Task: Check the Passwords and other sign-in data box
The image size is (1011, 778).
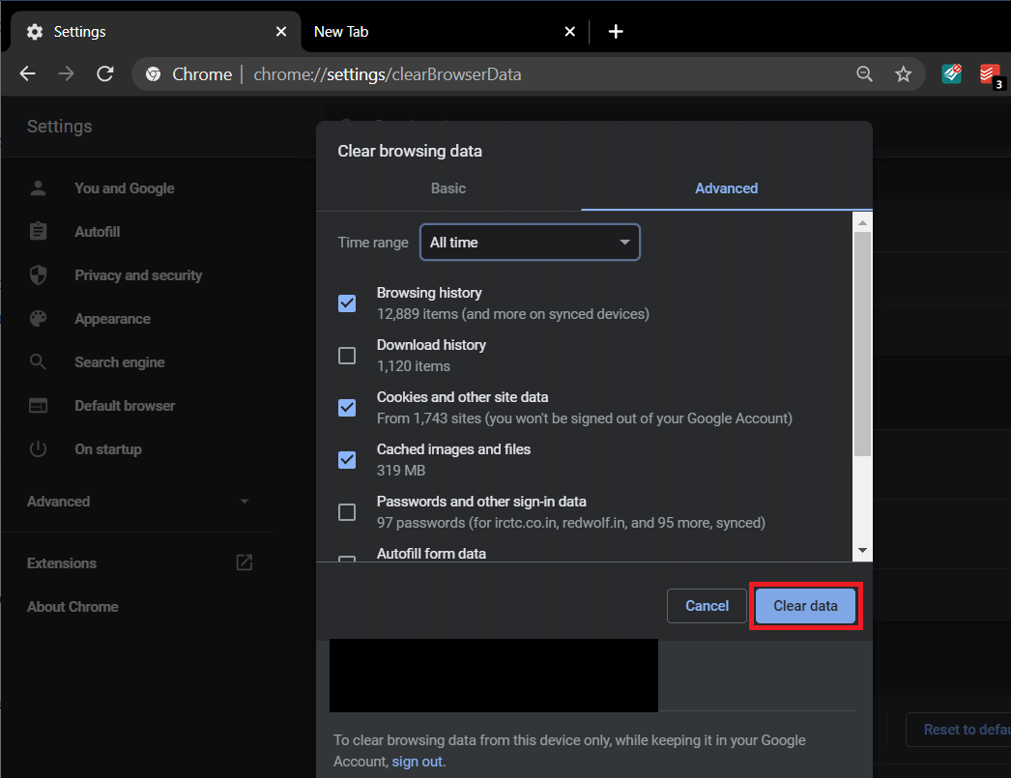Action: pos(347,512)
